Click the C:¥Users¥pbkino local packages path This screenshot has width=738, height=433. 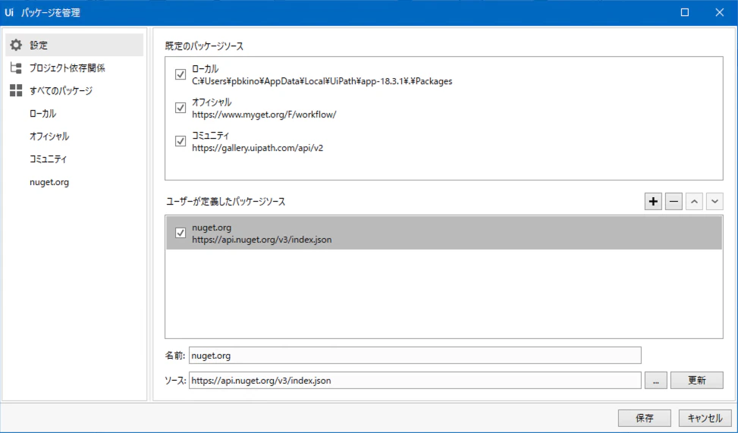click(x=322, y=81)
